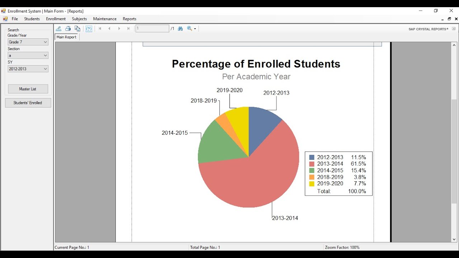Go to last page of report
Screen dimensions: 459x258
pos(128,29)
